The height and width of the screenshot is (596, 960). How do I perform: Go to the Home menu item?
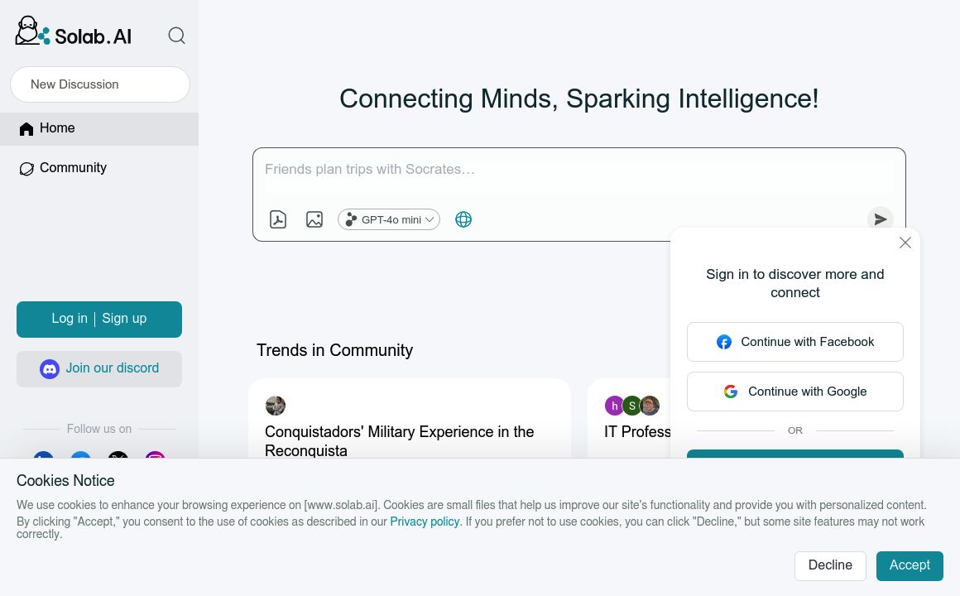coord(57,128)
